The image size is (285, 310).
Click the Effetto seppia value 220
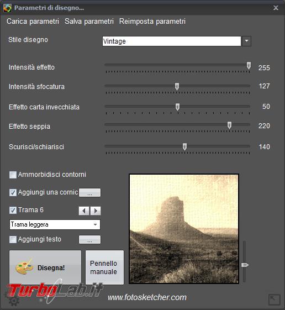click(264, 126)
